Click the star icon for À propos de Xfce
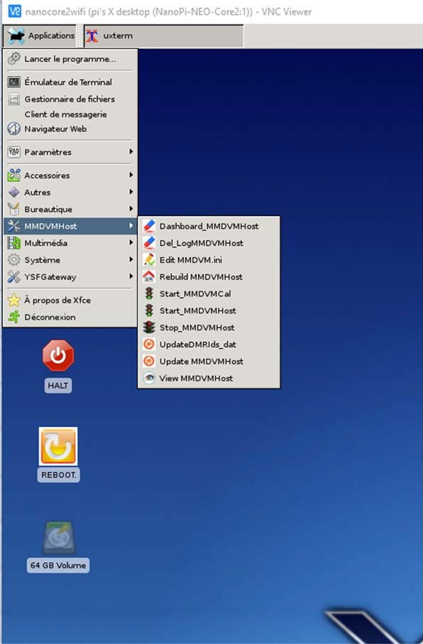Image resolution: width=423 pixels, height=644 pixels. (14, 300)
